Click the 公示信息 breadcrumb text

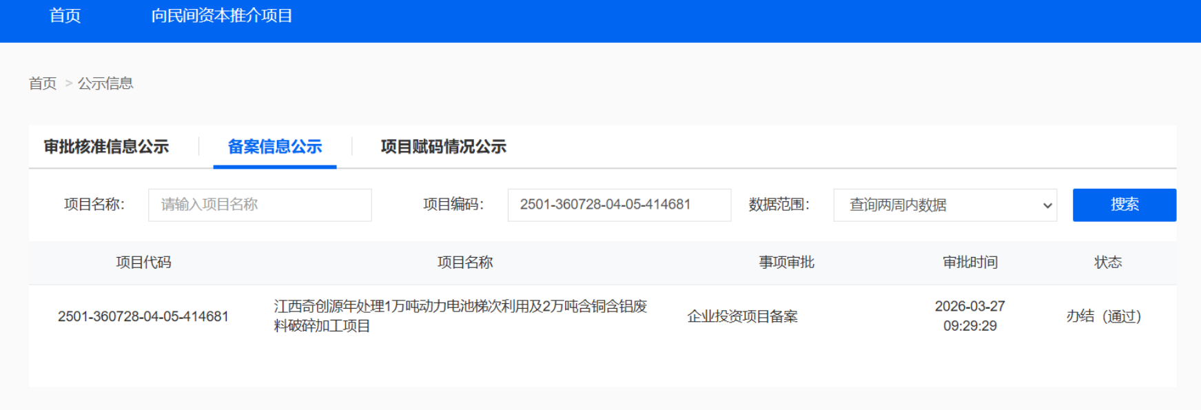point(105,83)
